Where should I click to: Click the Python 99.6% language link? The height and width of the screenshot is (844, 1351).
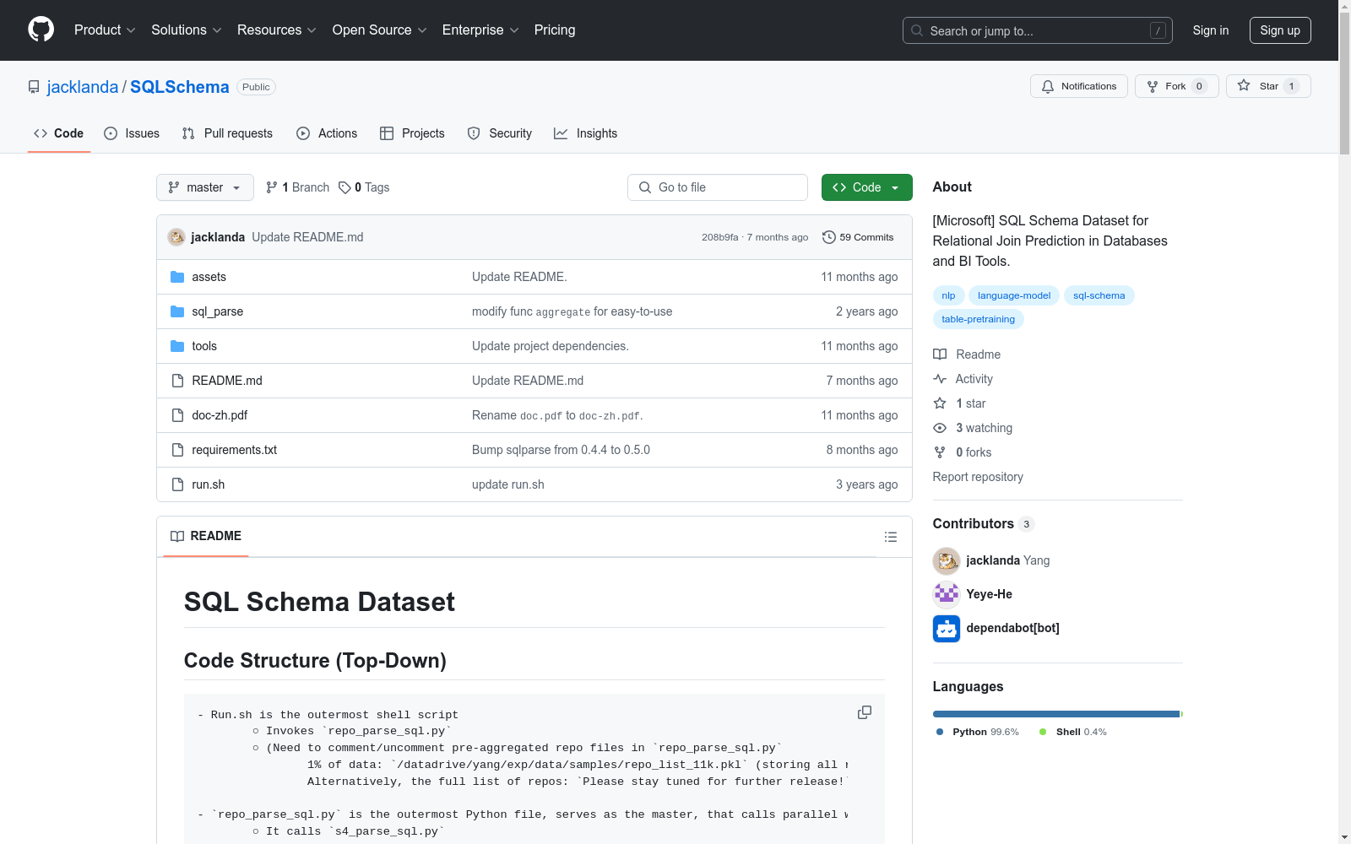point(978,732)
